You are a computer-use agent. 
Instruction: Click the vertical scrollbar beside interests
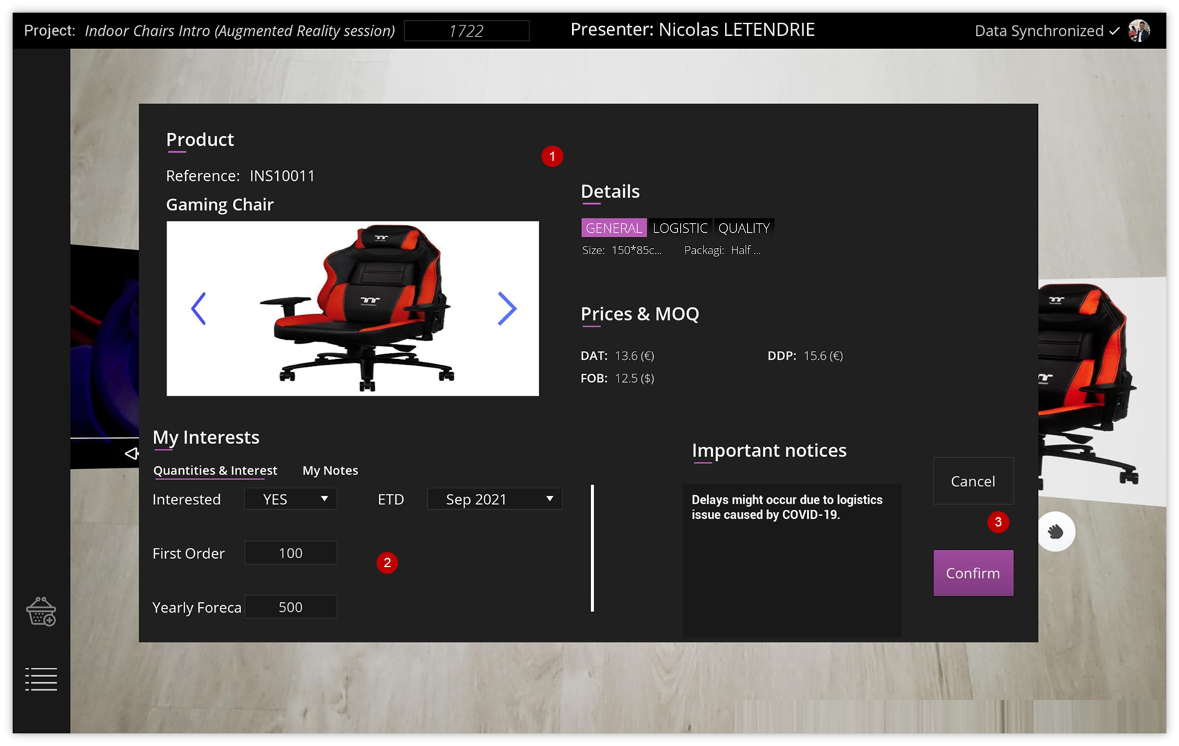[x=592, y=548]
